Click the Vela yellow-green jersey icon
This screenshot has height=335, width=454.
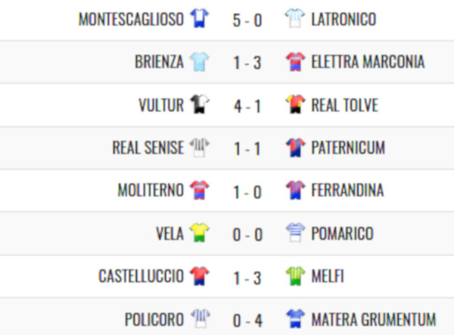pos(199,232)
